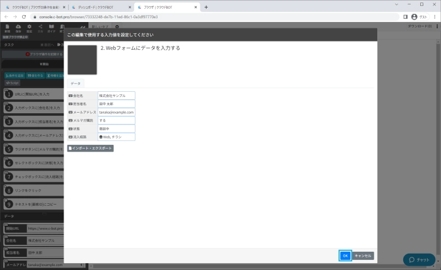The image size is (441, 270).
Task: Open the new browser tab plus icon
Action: 206,6
